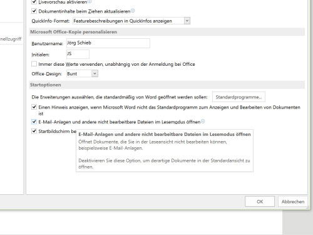
Task: Uncheck Dokumentinhalte beim Ziehen aktualisieren
Action: pyautogui.click(x=34, y=11)
